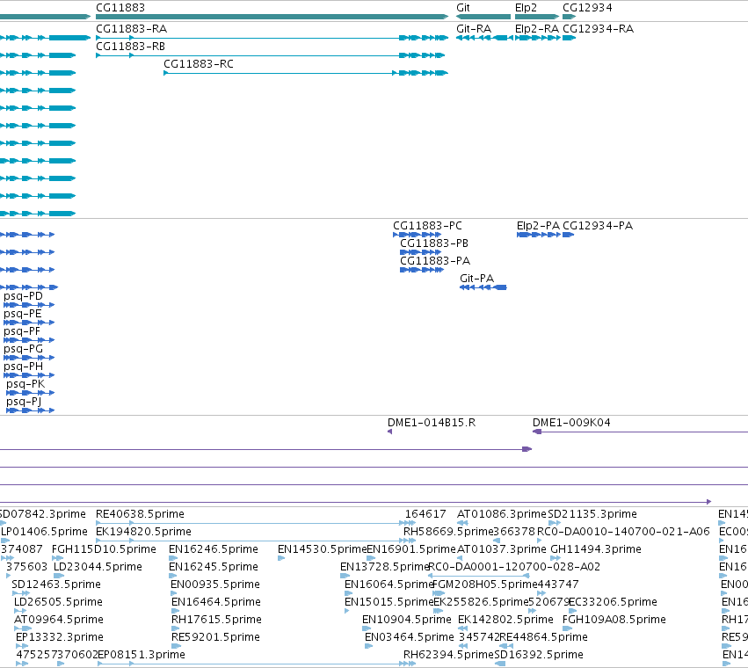Select EST SD16392.5prime label
This screenshot has height=668, width=748.
click(539, 655)
